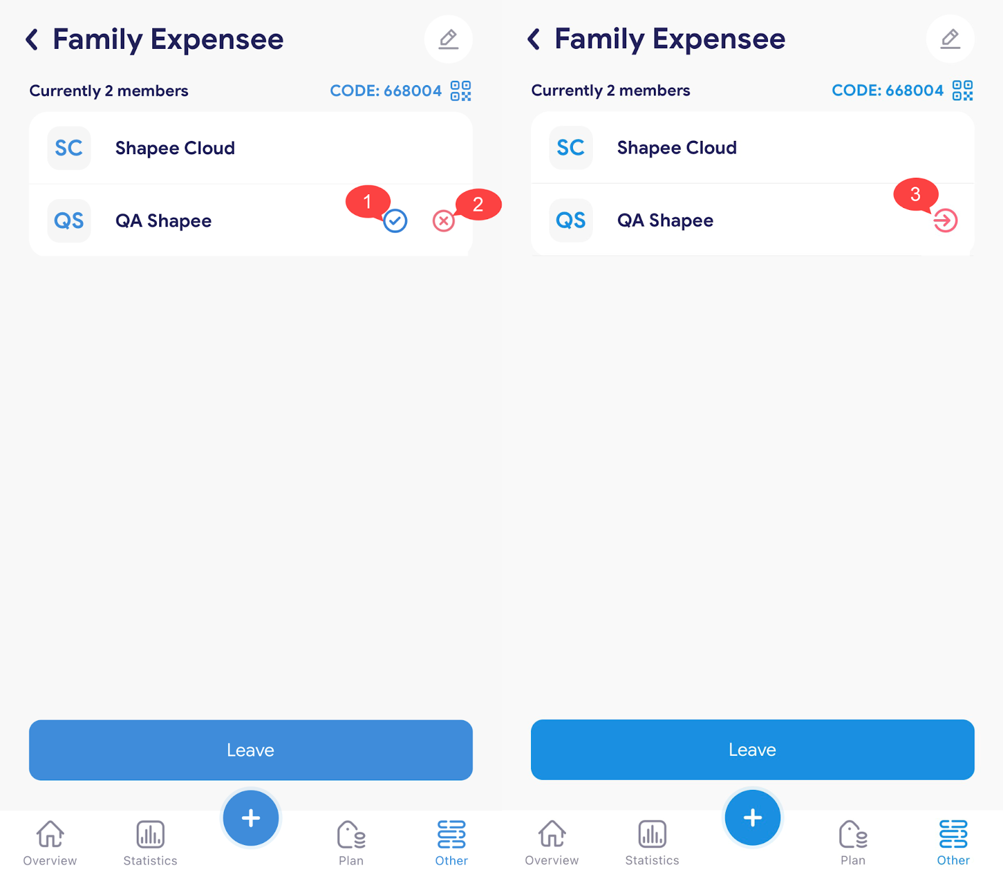The image size is (1003, 870).
Task: Select the QS avatar of QA Shapee on the right
Action: (x=571, y=220)
